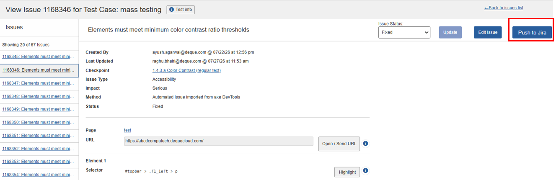Click the Edit Issue button

[x=488, y=32]
